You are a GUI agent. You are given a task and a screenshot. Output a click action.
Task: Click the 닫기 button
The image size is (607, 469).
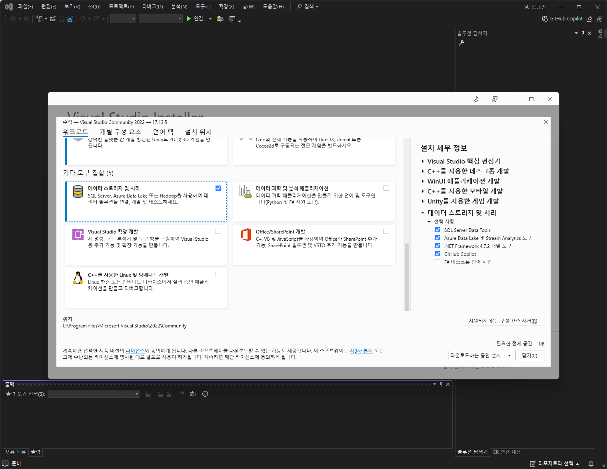[x=529, y=355]
